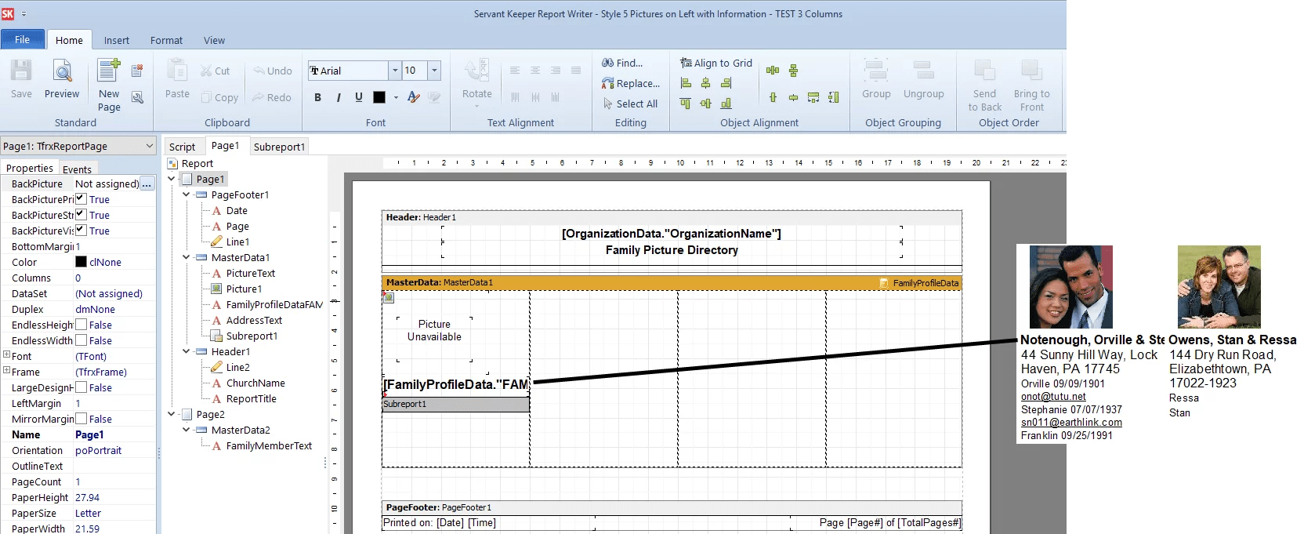
Task: Expand the Frame property
Action: (6, 370)
